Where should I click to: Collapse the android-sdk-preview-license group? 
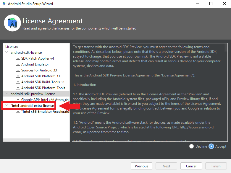point(7,94)
